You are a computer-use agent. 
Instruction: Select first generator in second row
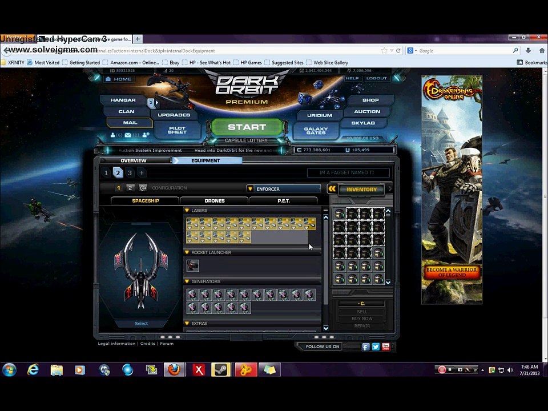(192, 308)
